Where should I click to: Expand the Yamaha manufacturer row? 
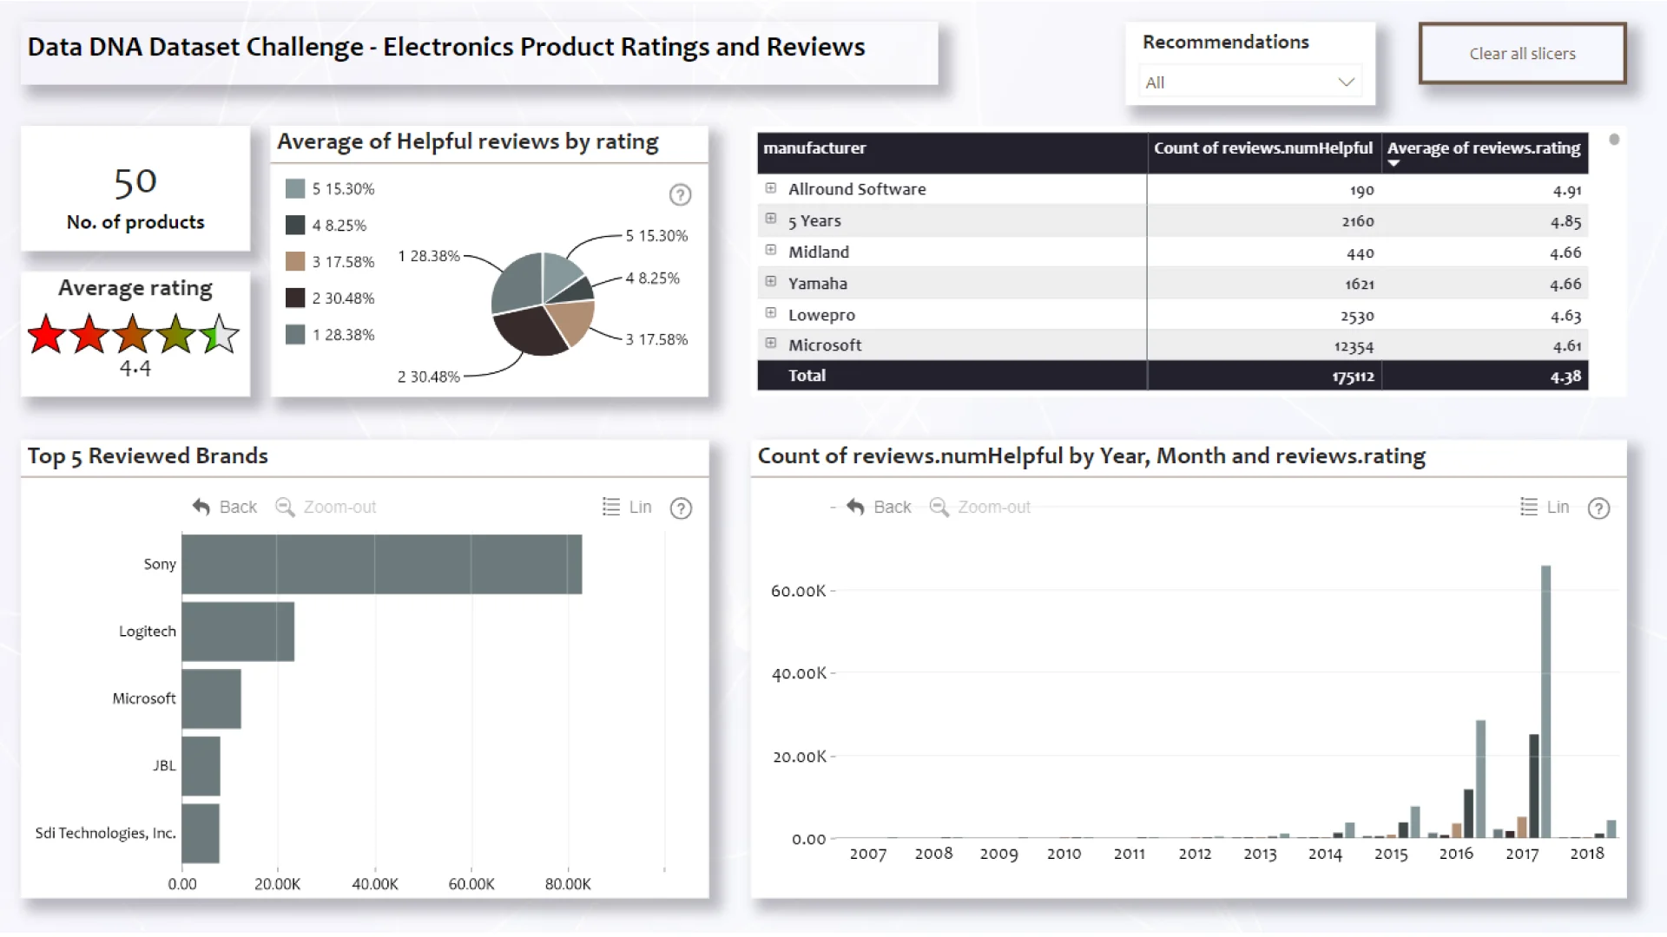(x=770, y=282)
